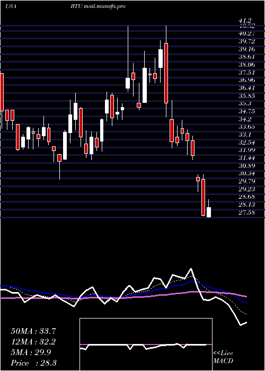Click the 39.72 price axis label
The image size is (265, 371).
[246, 42]
